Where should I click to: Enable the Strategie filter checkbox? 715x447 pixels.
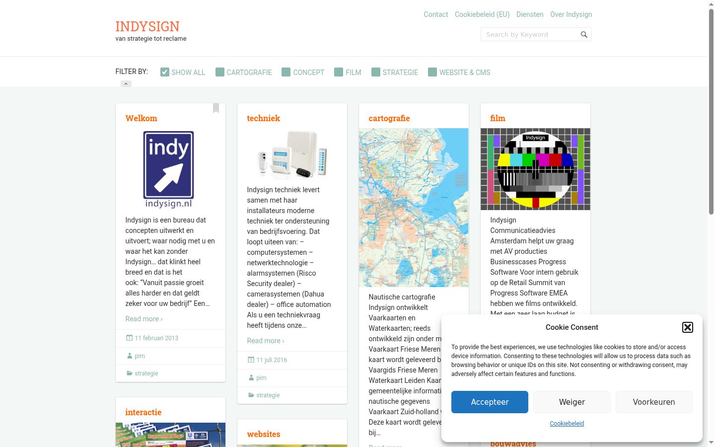tap(376, 72)
